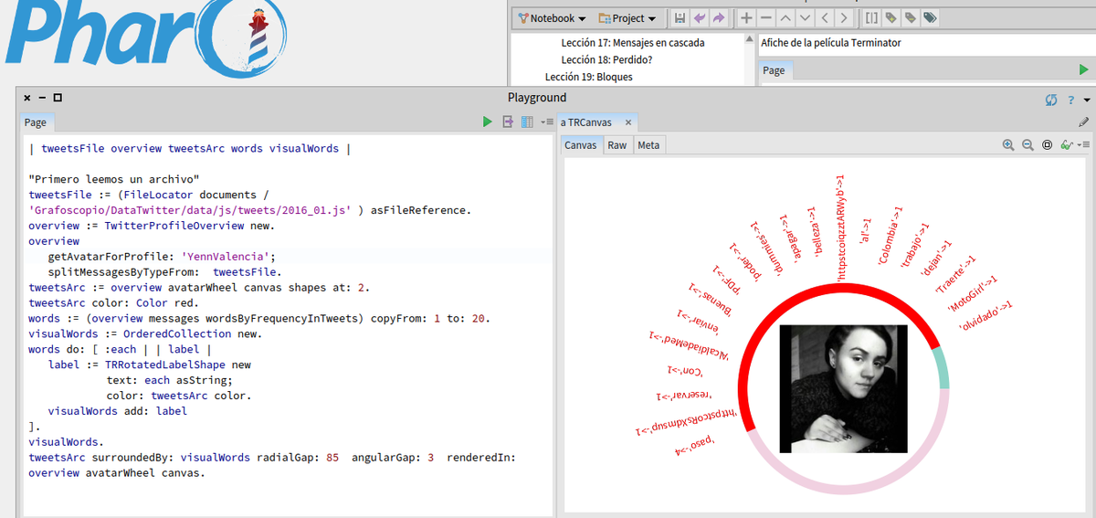Move the node down with the down chevron
Screen dimensions: 1096x518
[x=805, y=18]
